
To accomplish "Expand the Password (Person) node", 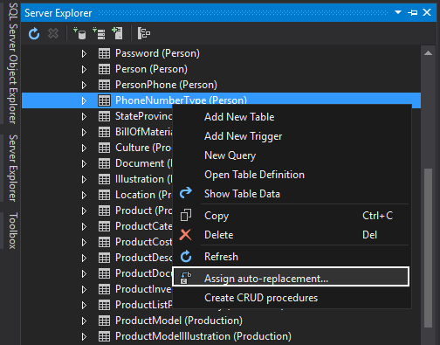I will point(84,53).
